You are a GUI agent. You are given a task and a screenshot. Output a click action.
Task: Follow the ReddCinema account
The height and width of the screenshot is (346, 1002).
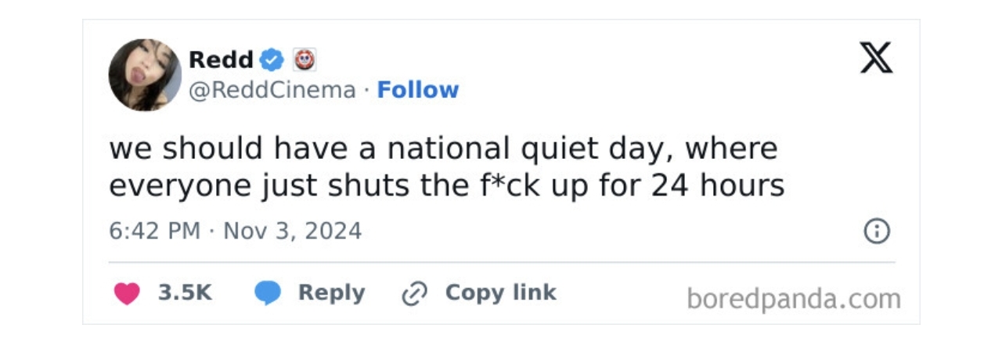pos(418,90)
